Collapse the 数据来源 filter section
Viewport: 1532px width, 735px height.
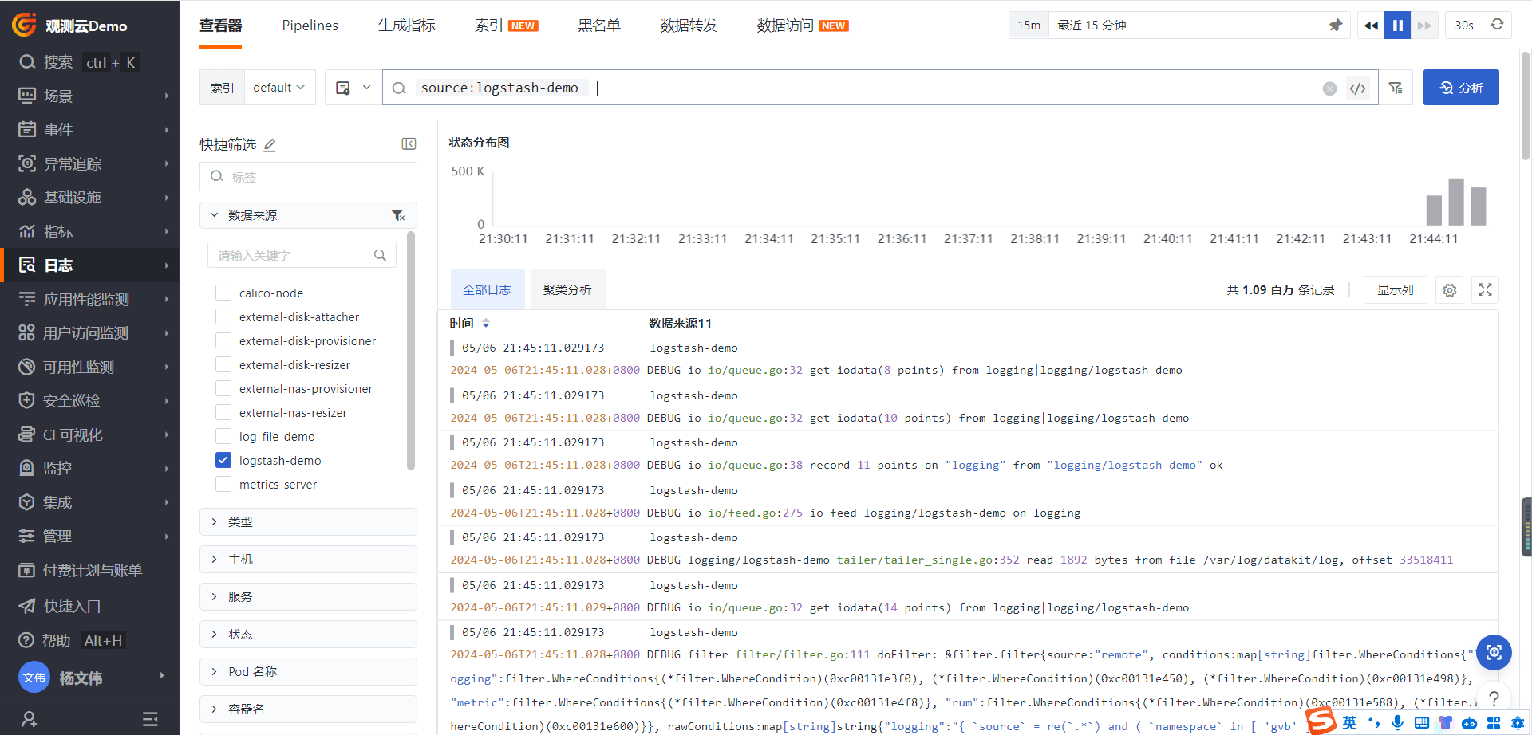click(214, 215)
